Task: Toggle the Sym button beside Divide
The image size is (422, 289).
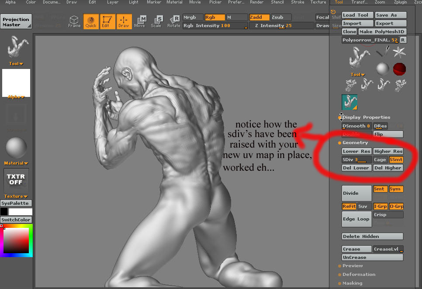Action: pos(396,189)
